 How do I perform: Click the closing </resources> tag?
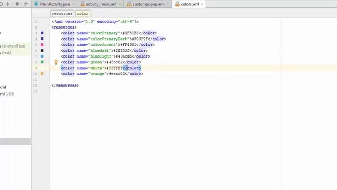point(65,85)
